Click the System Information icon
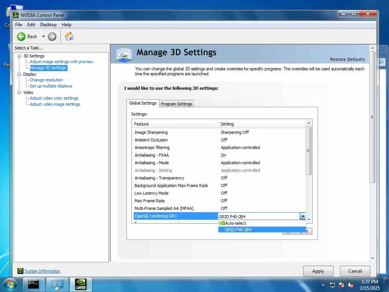The height and width of the screenshot is (292, 389). [x=21, y=271]
